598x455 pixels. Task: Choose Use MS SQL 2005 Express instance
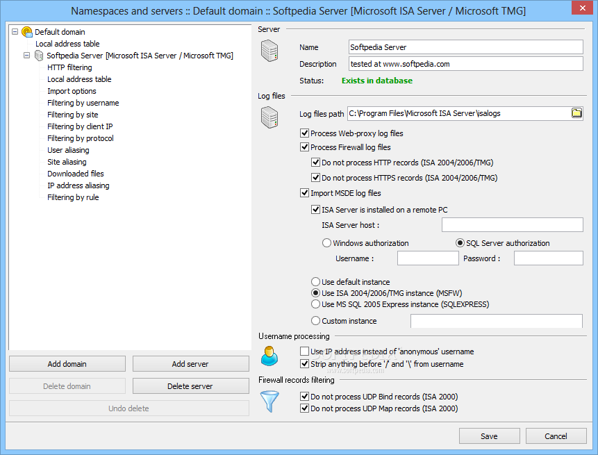[315, 304]
